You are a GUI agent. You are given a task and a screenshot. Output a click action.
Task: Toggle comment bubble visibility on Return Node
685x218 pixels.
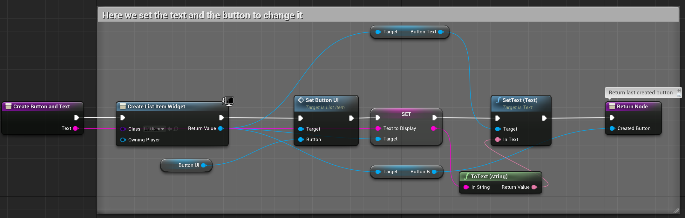pos(679,95)
